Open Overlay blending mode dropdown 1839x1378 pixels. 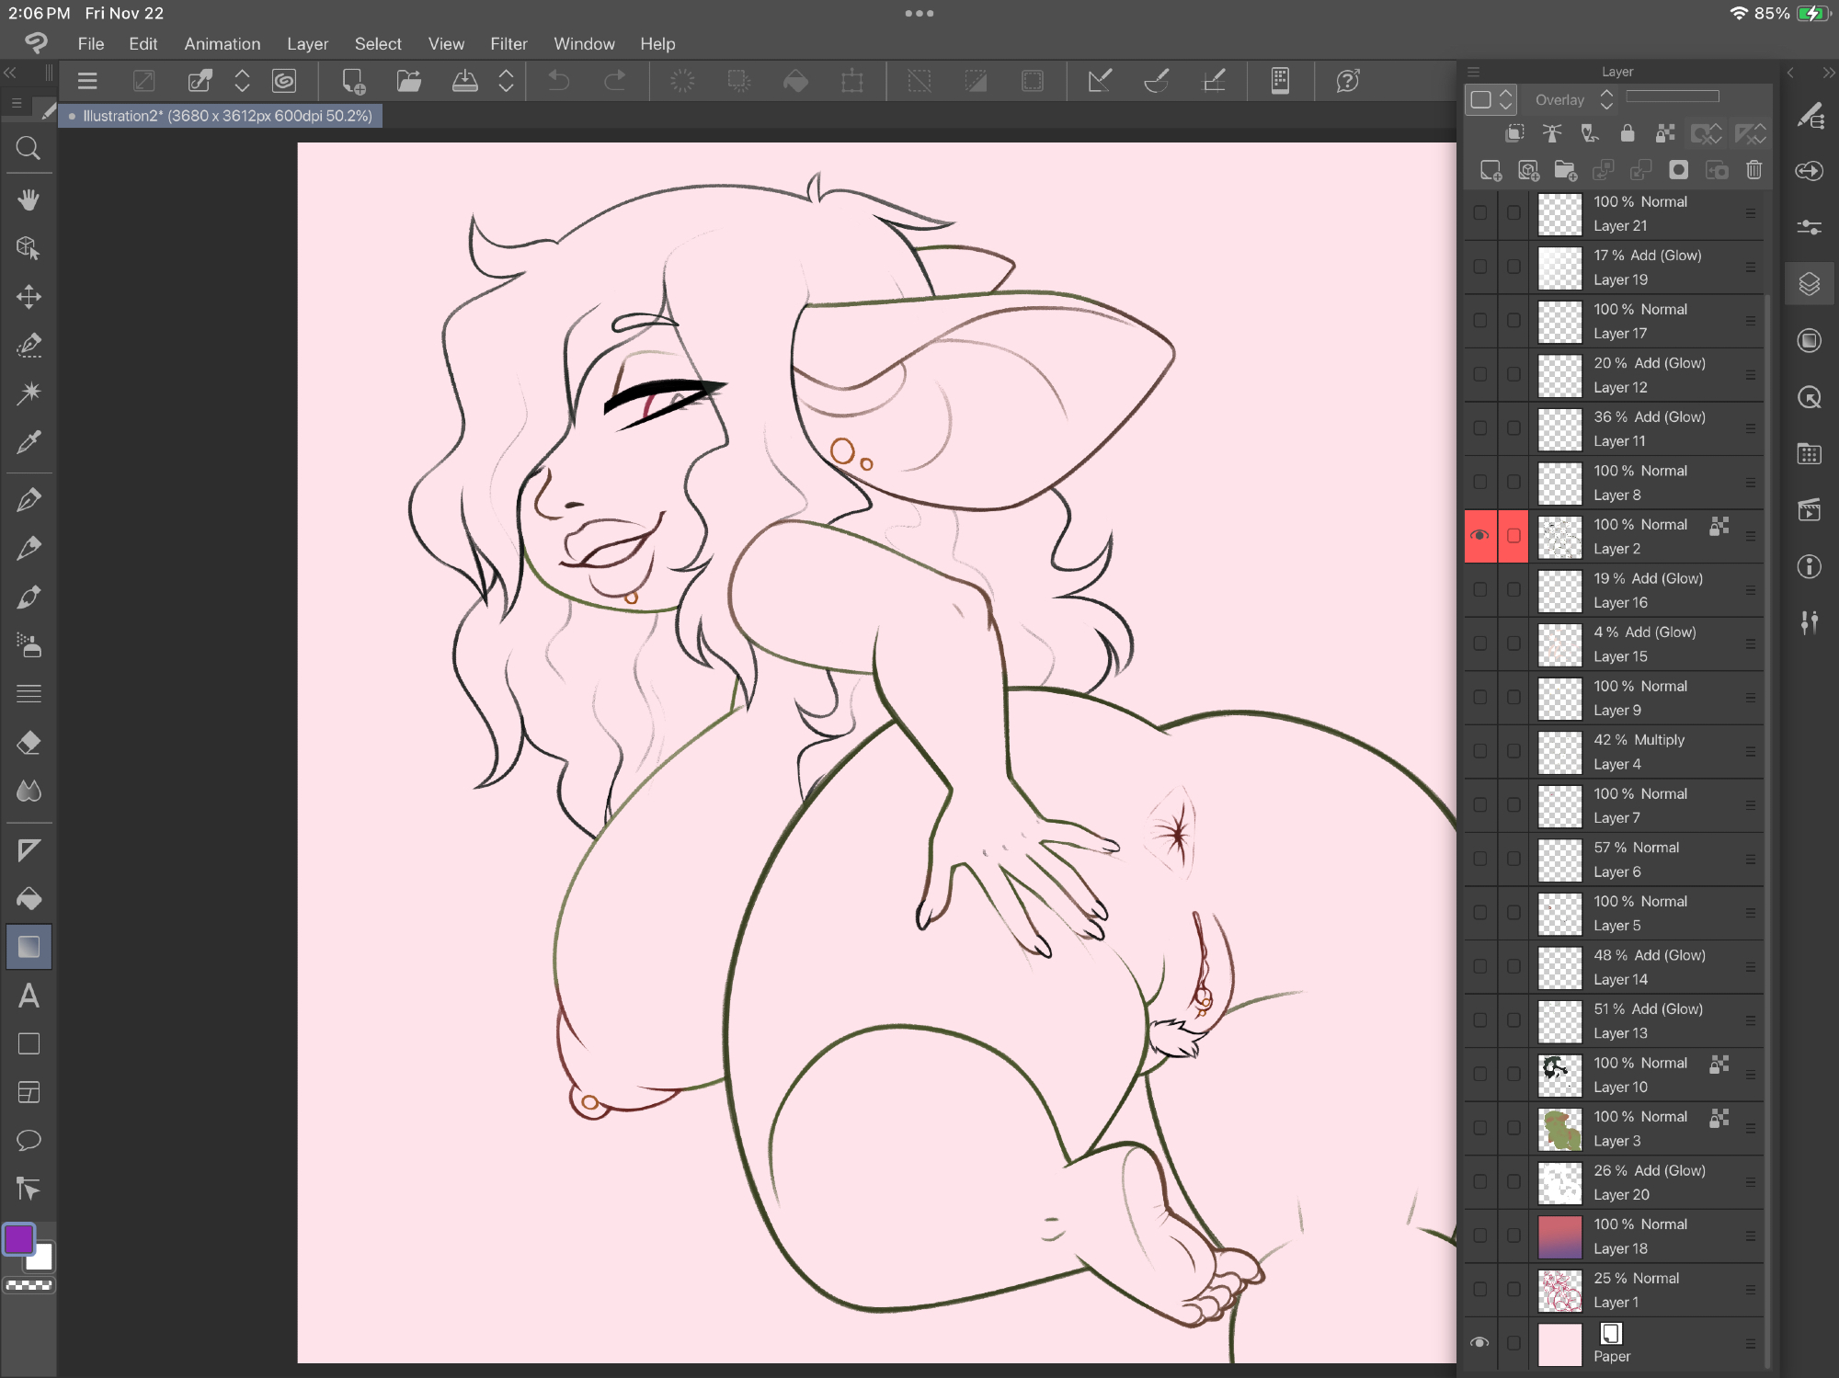[1572, 100]
